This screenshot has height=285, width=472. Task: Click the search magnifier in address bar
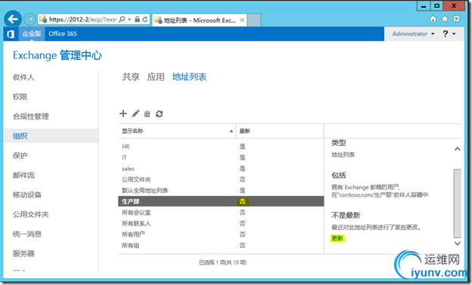tap(122, 19)
